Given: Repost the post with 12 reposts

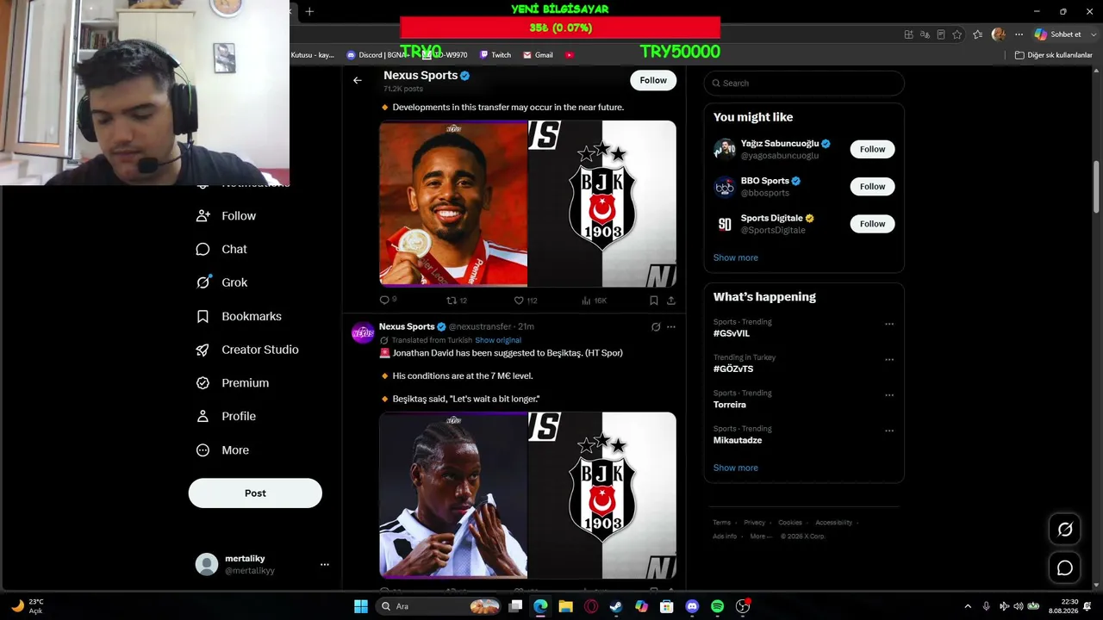Looking at the screenshot, I should pos(452,301).
